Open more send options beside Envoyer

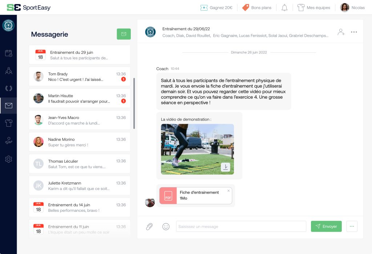click(x=352, y=226)
